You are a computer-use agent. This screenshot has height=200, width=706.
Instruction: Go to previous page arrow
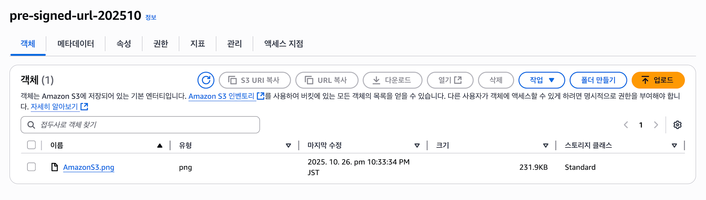626,125
